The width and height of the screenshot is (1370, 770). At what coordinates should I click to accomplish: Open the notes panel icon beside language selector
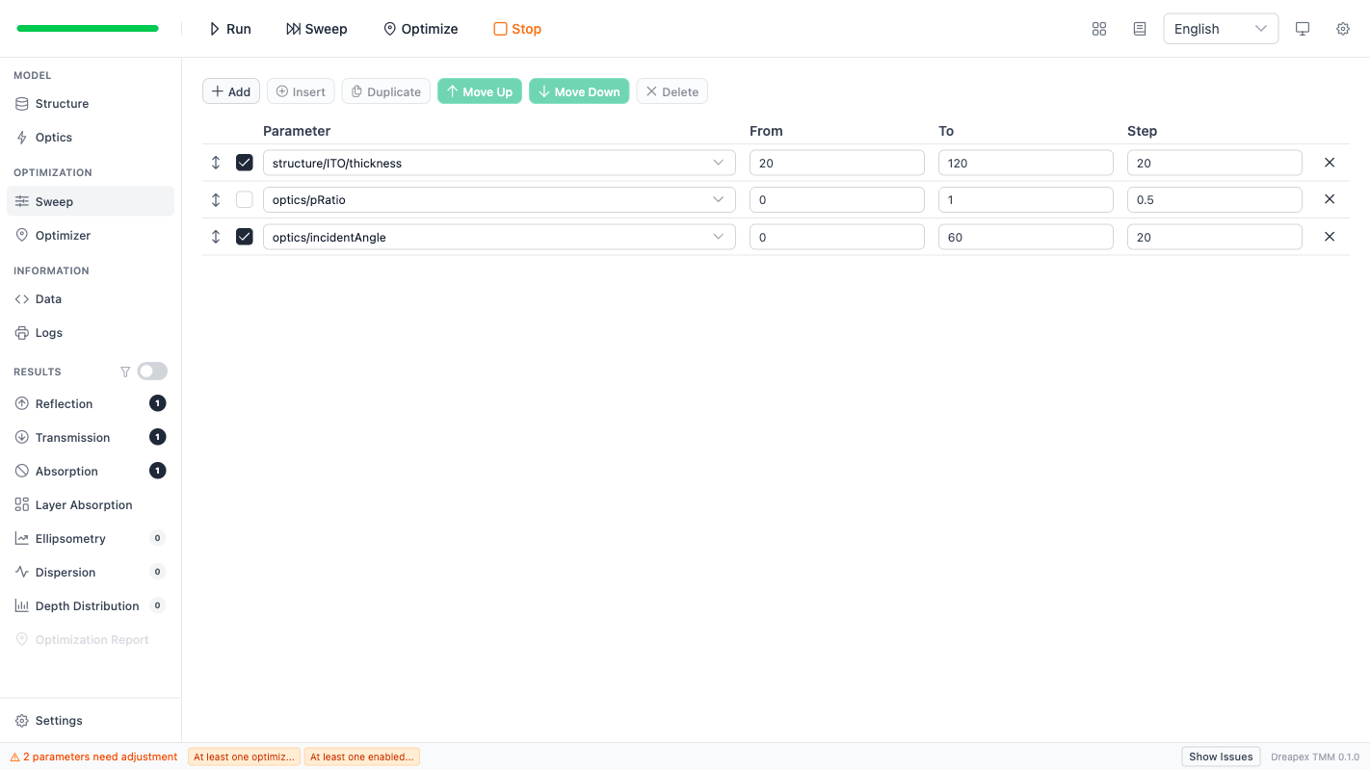click(1140, 29)
